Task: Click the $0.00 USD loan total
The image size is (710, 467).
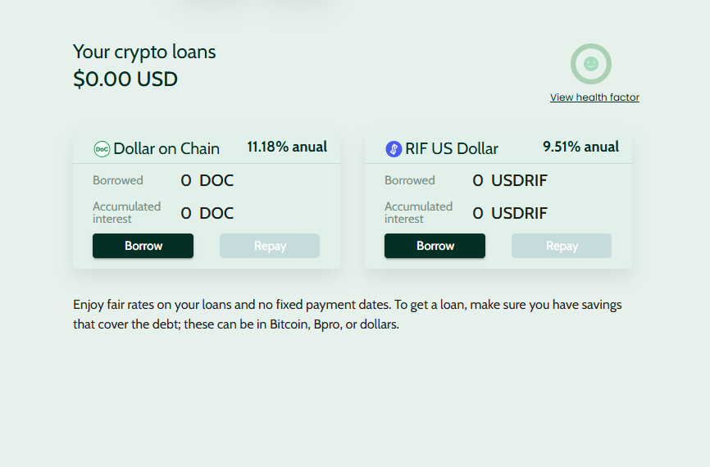Action: (125, 79)
